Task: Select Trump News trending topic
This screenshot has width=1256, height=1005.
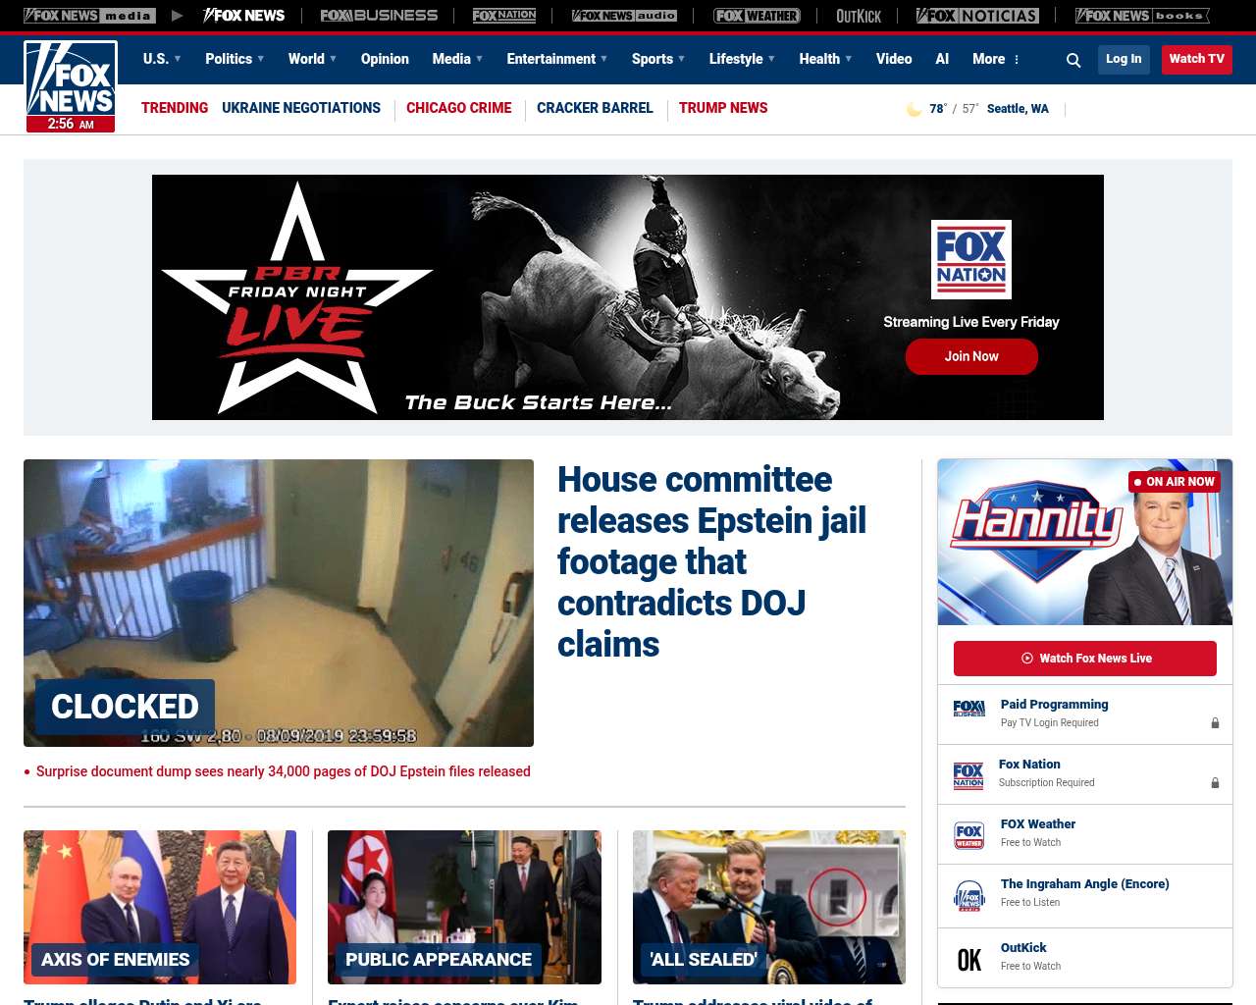Action: (723, 108)
